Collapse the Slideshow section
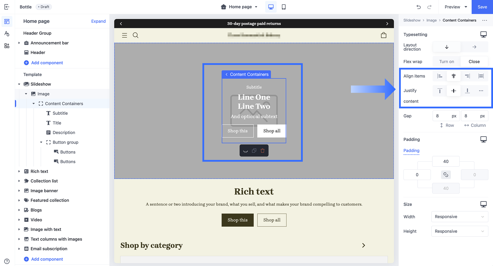Viewport: 493px width, 266px height. click(x=19, y=84)
